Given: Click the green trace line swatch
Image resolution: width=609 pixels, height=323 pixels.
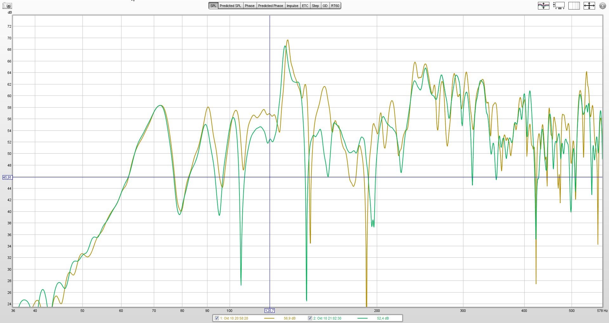Looking at the screenshot, I should tap(363, 318).
